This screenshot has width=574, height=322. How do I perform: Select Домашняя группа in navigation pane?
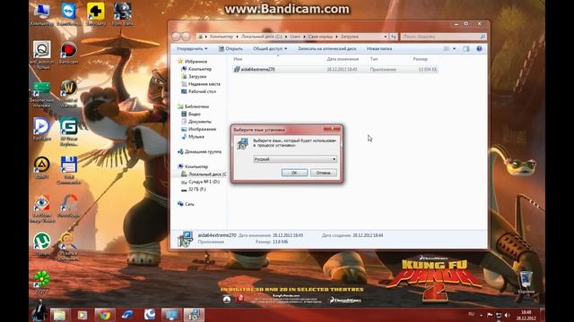(200, 151)
